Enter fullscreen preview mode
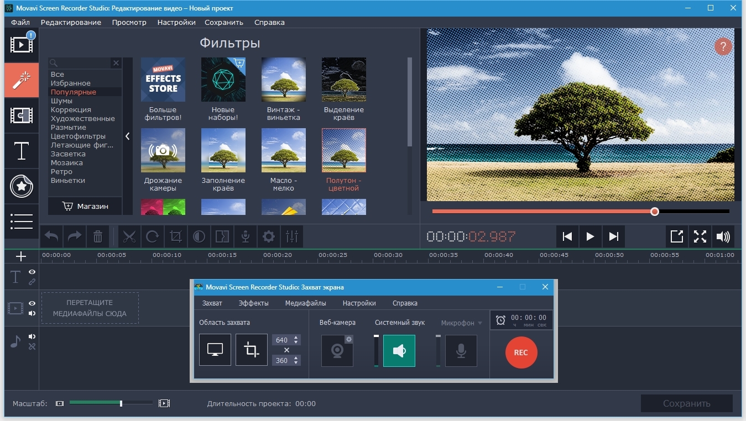746x421 pixels. [x=700, y=236]
